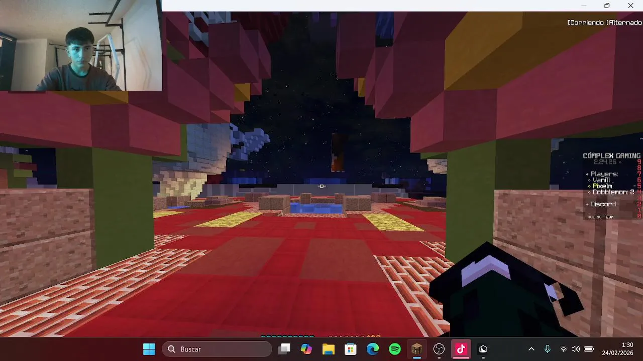Launch Copilot from the taskbar

point(306,349)
